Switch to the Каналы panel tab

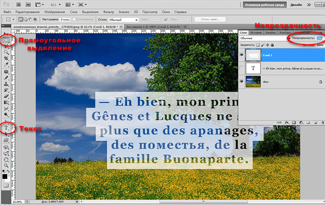point(270,32)
